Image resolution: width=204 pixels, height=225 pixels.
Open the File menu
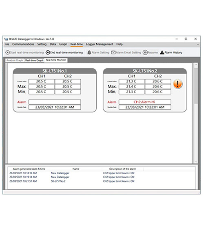(x=7, y=44)
